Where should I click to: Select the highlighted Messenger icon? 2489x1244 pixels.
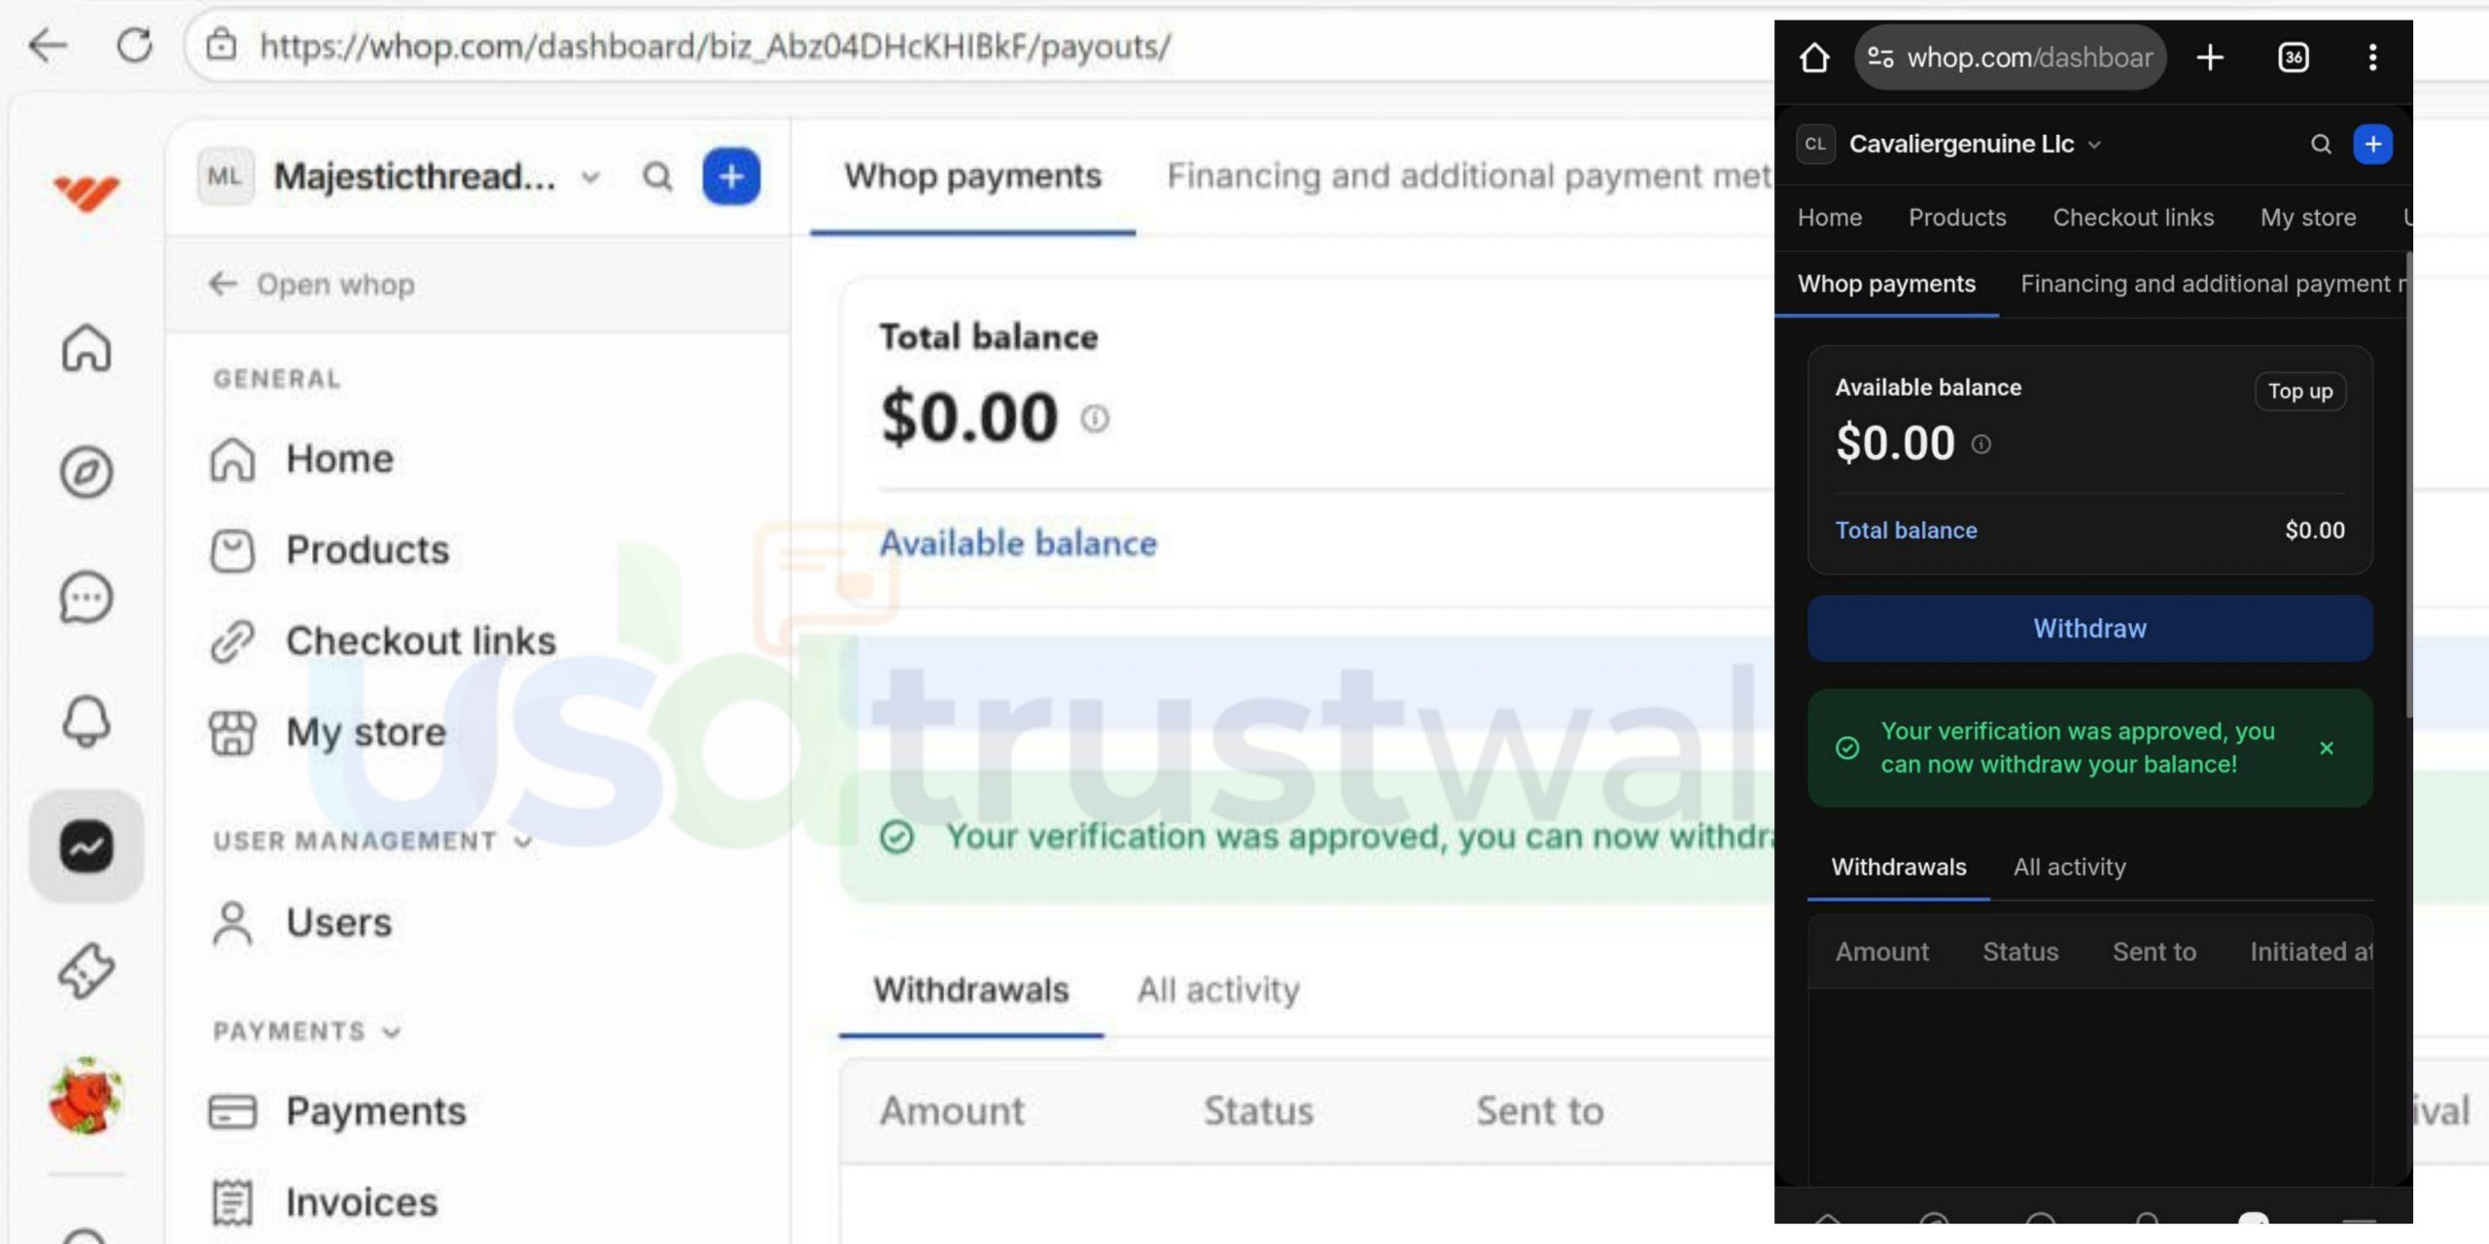point(86,847)
